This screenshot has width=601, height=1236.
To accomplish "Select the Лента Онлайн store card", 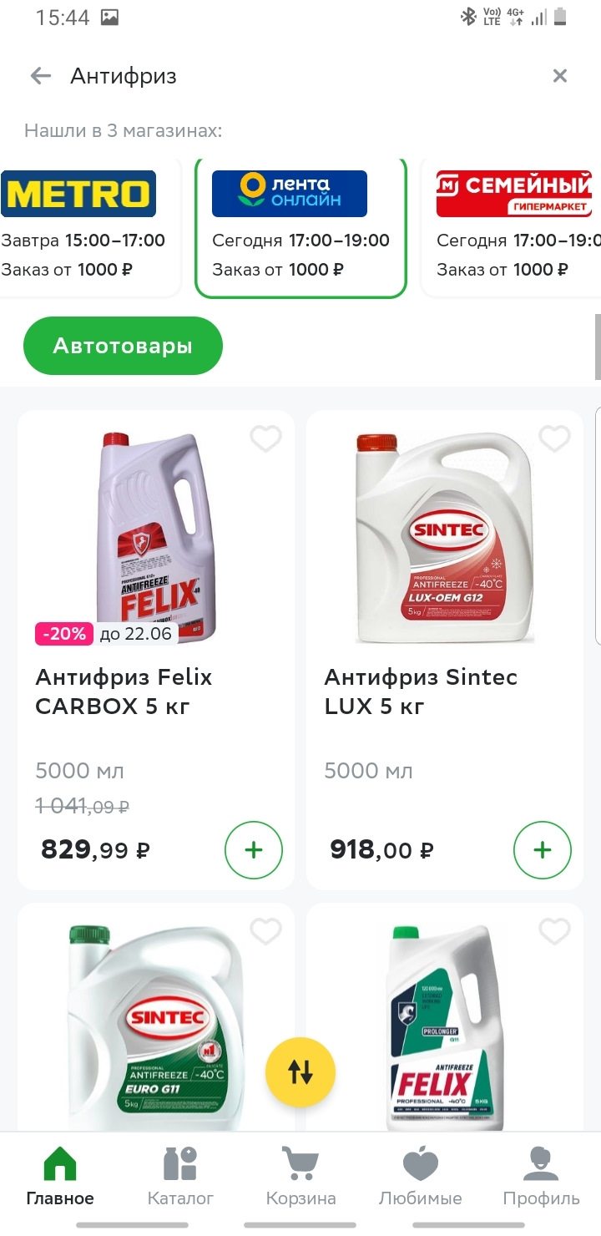I will tap(300, 225).
